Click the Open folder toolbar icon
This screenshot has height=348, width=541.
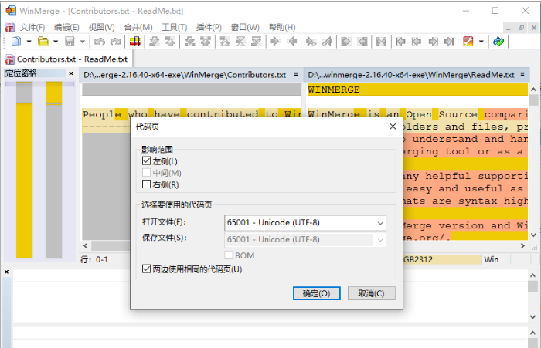[x=43, y=42]
